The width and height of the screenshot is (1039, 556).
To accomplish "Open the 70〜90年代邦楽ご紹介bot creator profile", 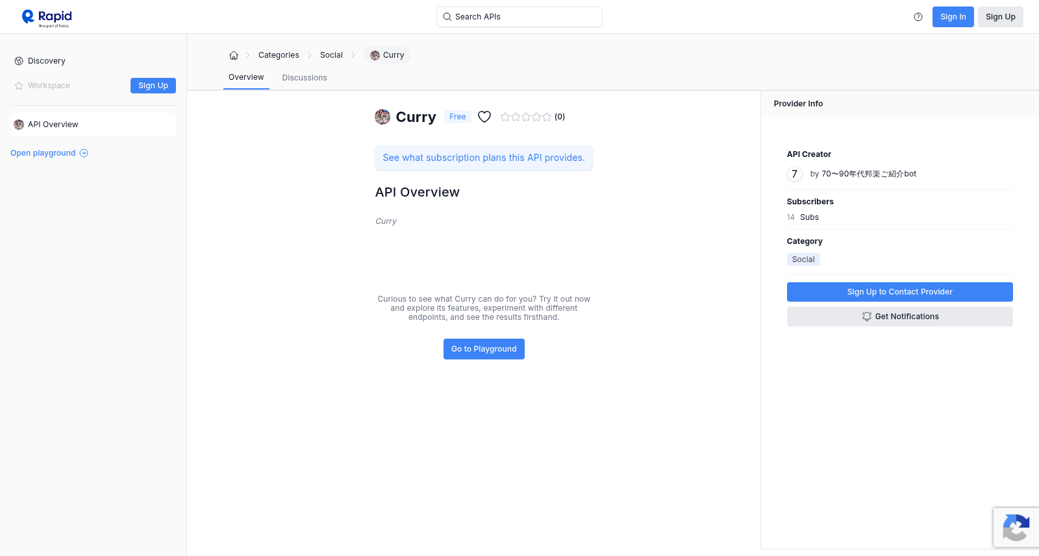I will tap(869, 174).
